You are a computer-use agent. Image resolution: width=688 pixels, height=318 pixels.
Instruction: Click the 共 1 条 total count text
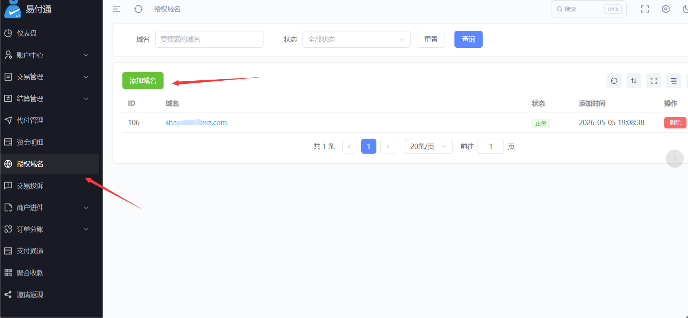tap(324, 146)
